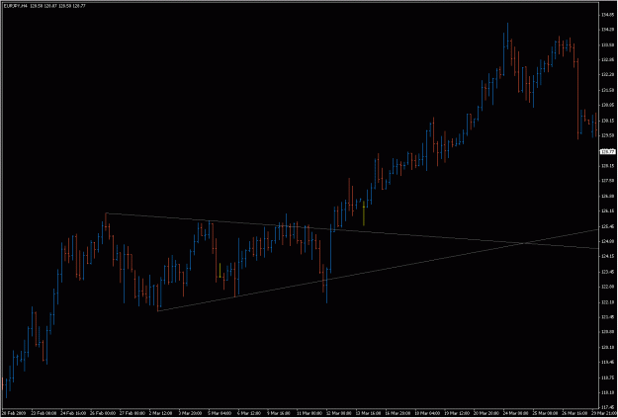Click the 11 Mar 00:00 time label
The height and width of the screenshot is (418, 618).
pyautogui.click(x=308, y=414)
